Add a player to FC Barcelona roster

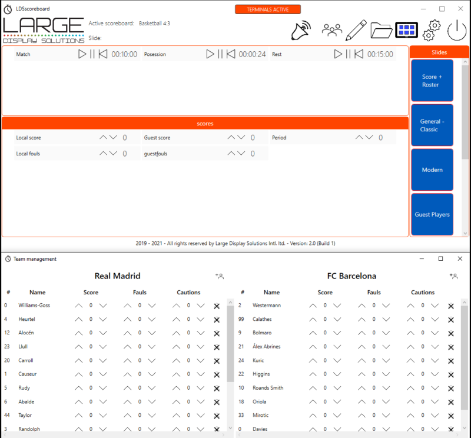[453, 276]
